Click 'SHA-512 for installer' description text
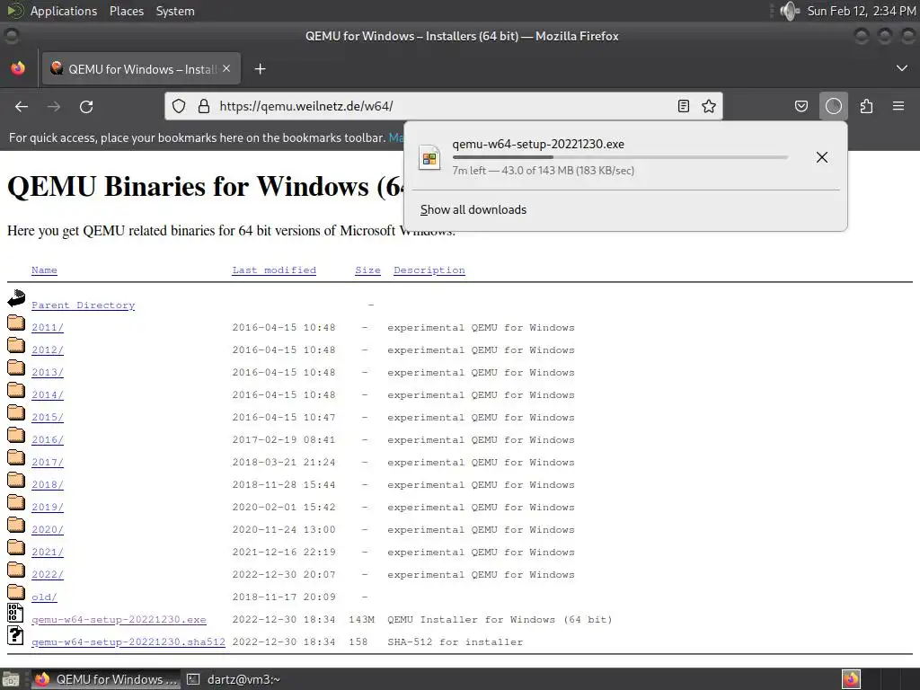 455,641
